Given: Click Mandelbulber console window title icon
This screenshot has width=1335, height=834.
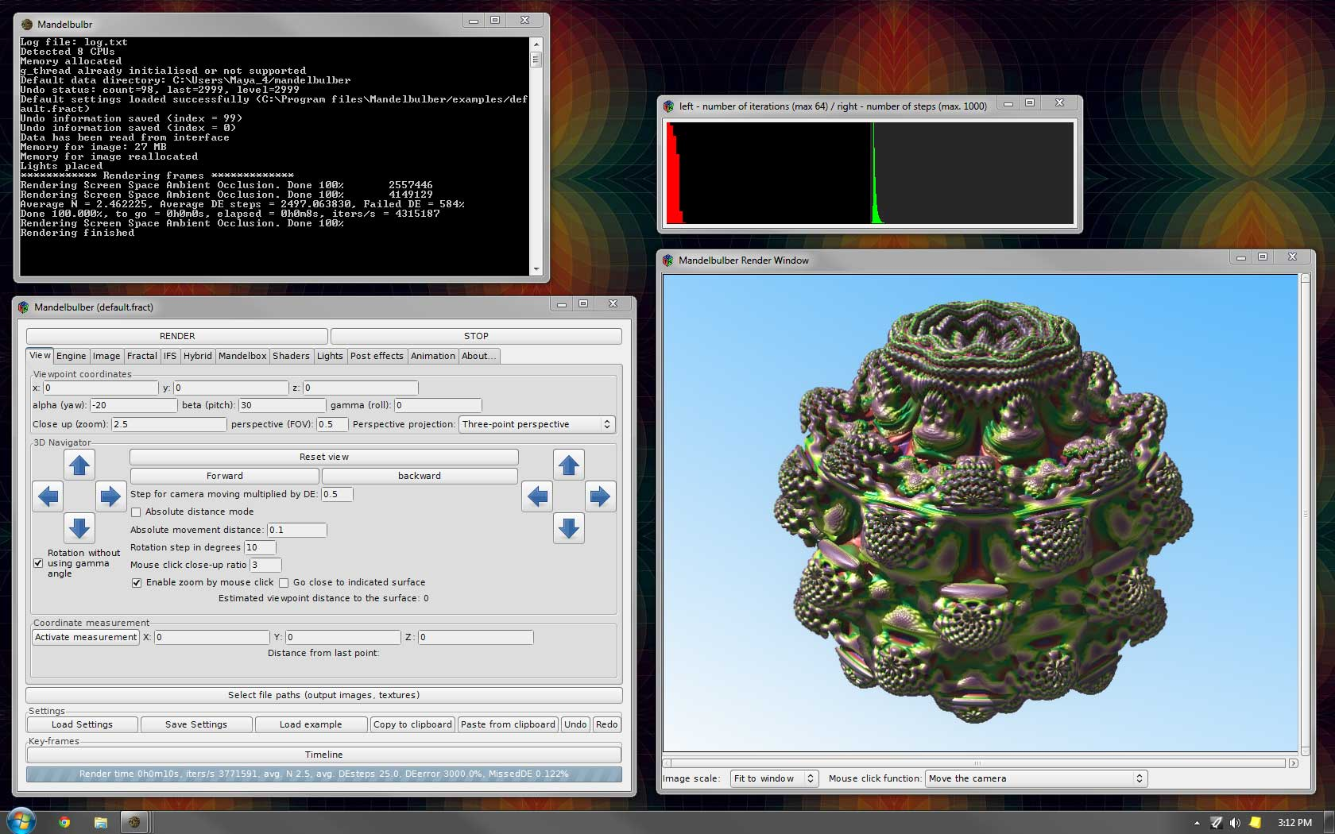Looking at the screenshot, I should pyautogui.click(x=27, y=24).
